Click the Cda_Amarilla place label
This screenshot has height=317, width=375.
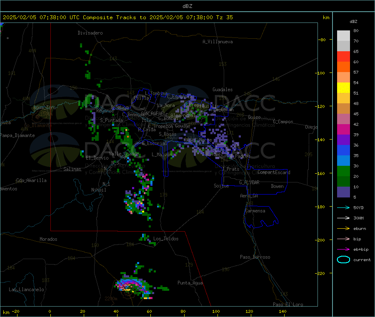[31, 180]
